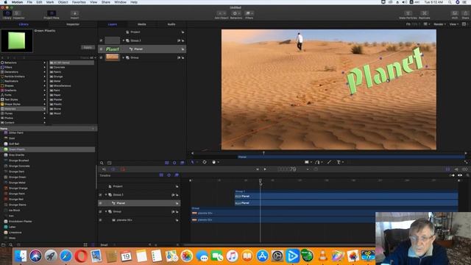The image size is (471, 265).
Task: Select the arrow Select/Transform tool
Action: coord(193,162)
